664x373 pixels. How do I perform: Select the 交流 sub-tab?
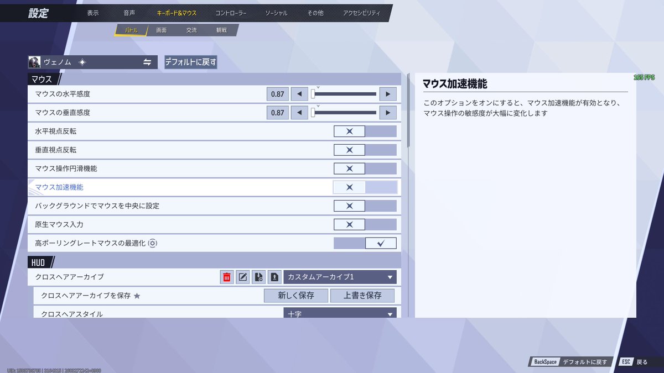[x=191, y=30]
